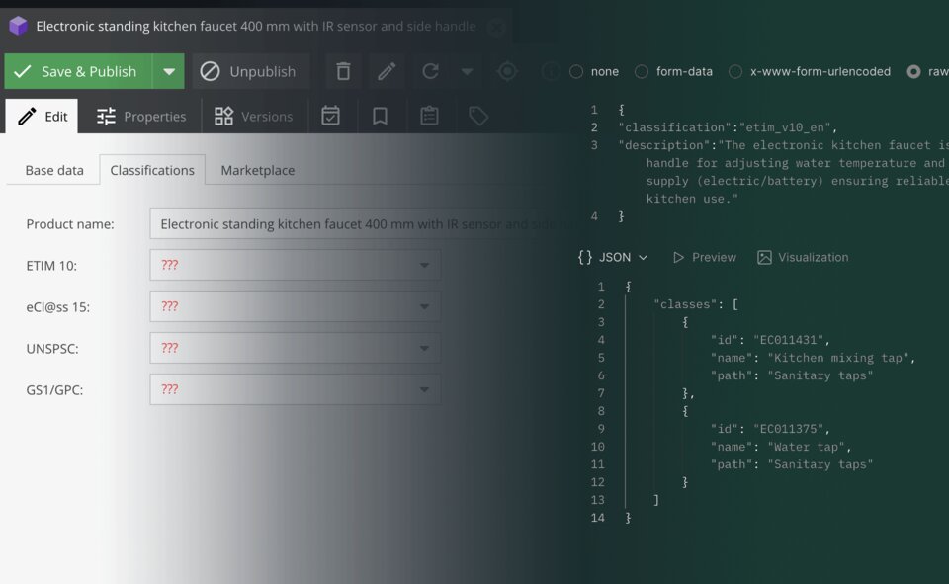This screenshot has width=949, height=584.
Task: Open the dropdown arrow beside reload
Action: click(467, 71)
